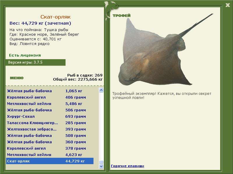This screenshot has height=174, width=233.
Task: Click the eagle ray trophy image
Action: click(166, 50)
